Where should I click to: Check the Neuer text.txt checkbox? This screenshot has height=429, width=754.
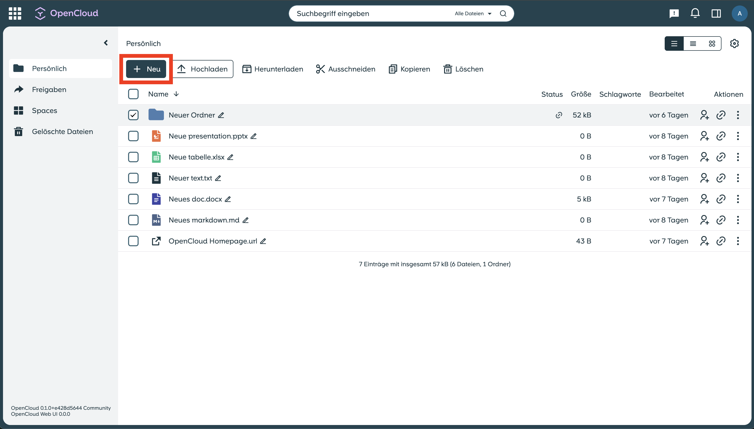coord(133,178)
